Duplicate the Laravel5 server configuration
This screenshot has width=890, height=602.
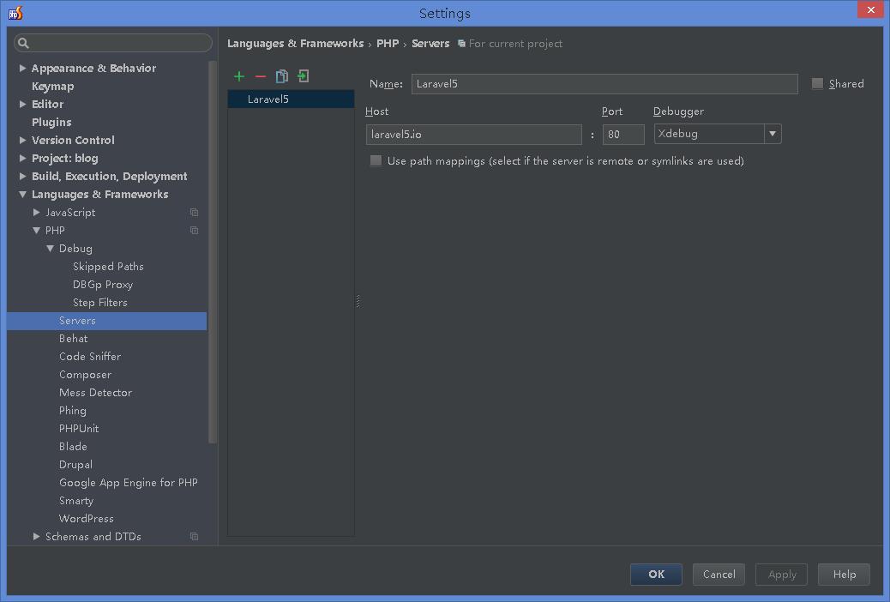(x=281, y=76)
